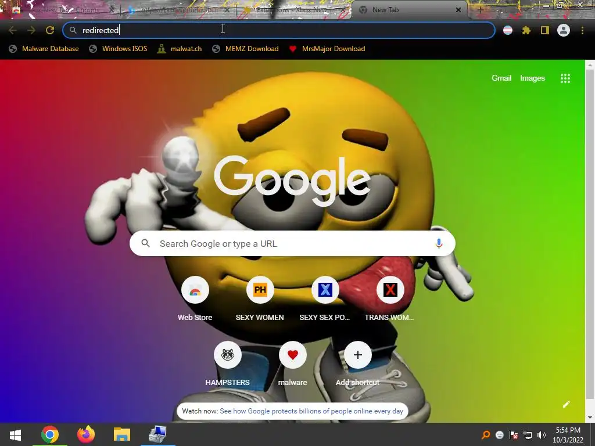Click the orange magnifier tray icon
Image resolution: width=595 pixels, height=446 pixels.
coord(486,435)
